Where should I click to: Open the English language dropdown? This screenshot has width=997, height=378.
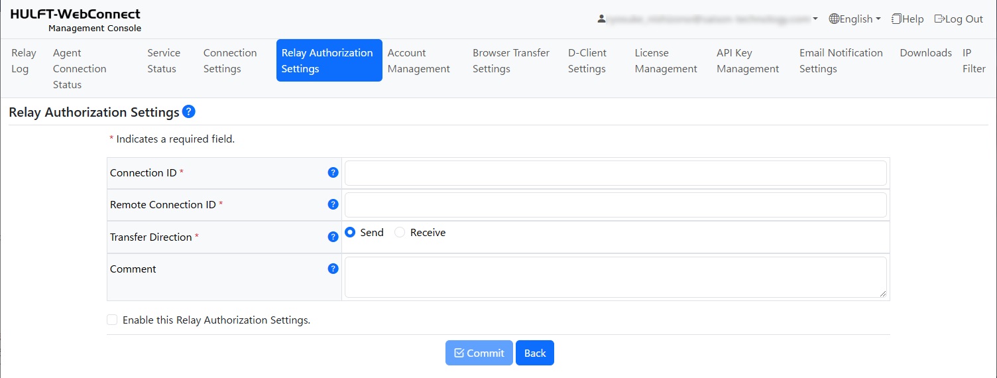tap(855, 19)
